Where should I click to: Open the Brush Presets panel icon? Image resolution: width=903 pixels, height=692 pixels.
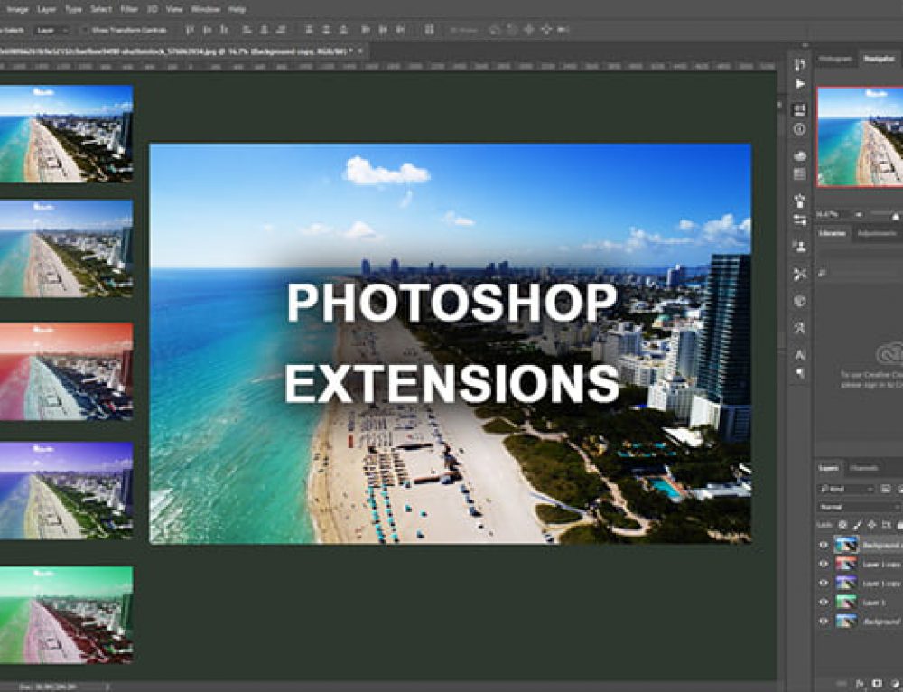tap(799, 201)
